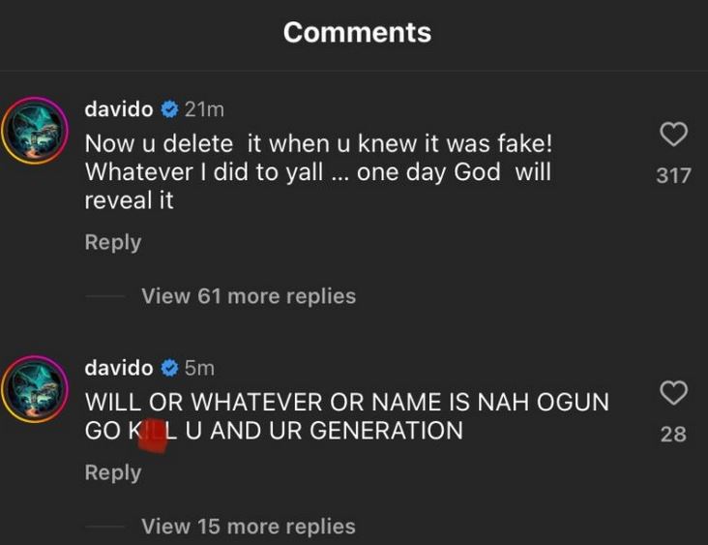Click verified badge beside 5m comment username
Image resolution: width=708 pixels, height=545 pixels.
point(169,368)
